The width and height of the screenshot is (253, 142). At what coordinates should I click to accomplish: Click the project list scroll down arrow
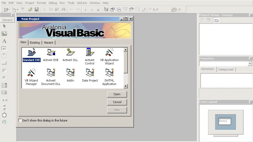tap(126, 86)
